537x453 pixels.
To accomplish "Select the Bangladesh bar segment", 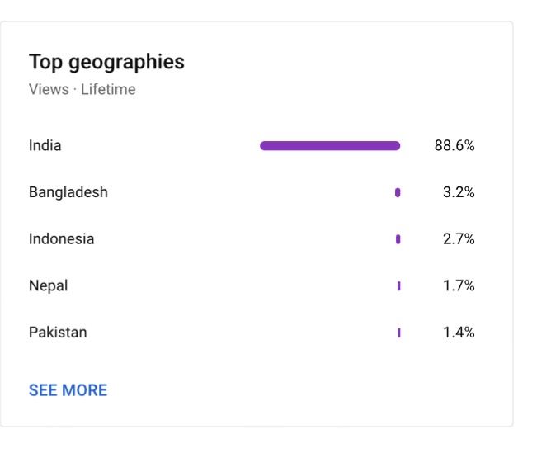I will pyautogui.click(x=398, y=192).
